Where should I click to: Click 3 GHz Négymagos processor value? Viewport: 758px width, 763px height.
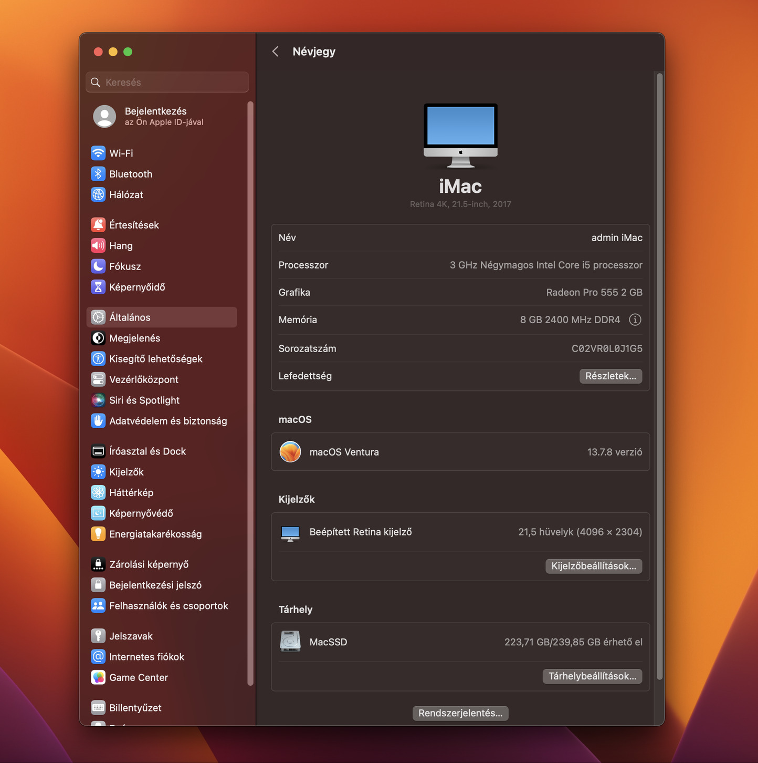tap(546, 265)
